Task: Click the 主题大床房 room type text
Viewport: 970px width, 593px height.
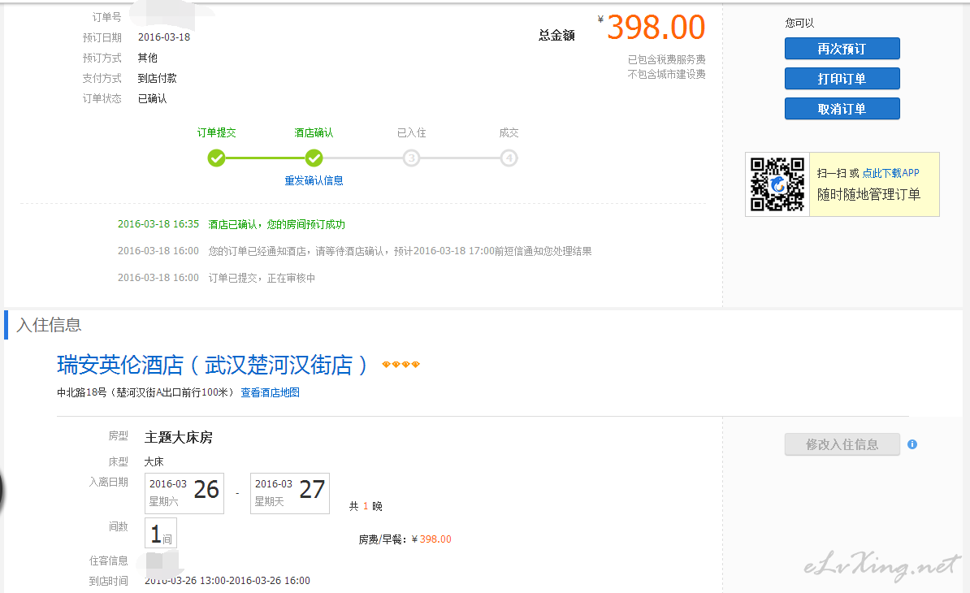Action: point(179,438)
